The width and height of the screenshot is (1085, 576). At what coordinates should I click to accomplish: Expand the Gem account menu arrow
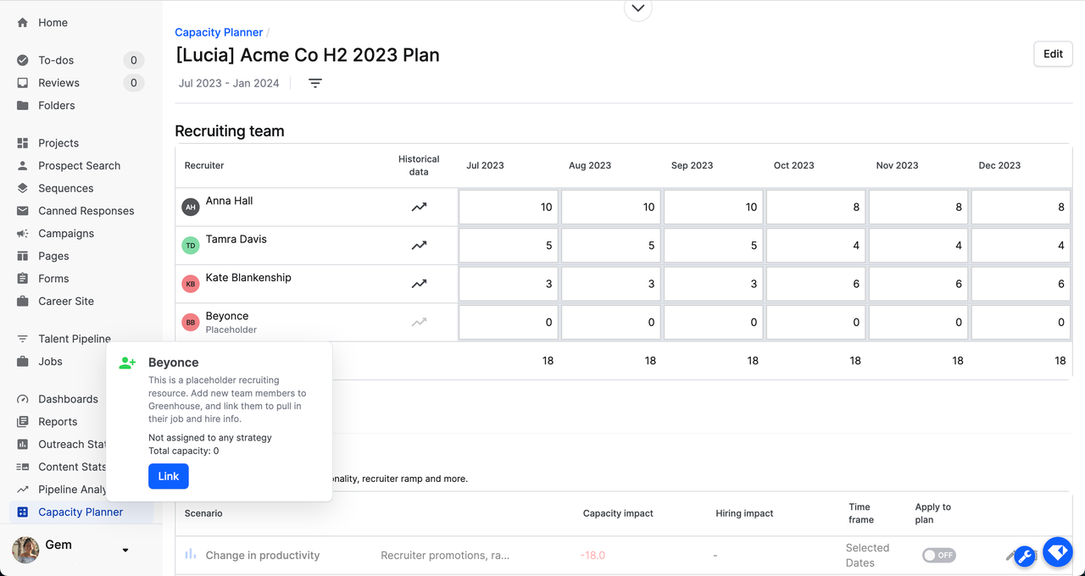pyautogui.click(x=125, y=551)
